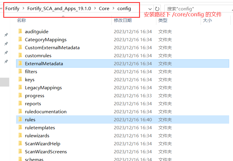Select the reports folder name
This screenshot has height=161, width=233.
click(33, 104)
